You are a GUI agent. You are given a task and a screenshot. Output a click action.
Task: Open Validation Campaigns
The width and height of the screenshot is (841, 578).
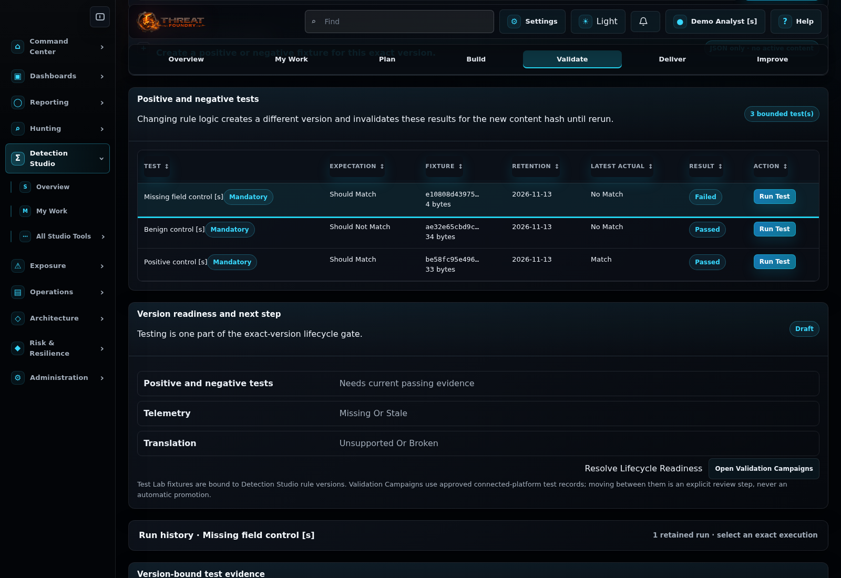coord(764,469)
